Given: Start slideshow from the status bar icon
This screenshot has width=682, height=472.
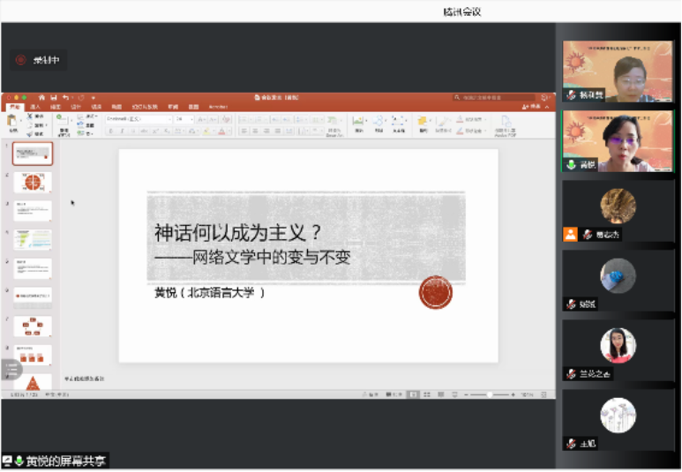Looking at the screenshot, I should click(453, 394).
